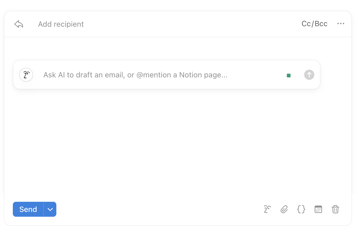Image resolution: width=360 pixels, height=237 pixels.
Task: Click the Send button
Action: click(28, 209)
